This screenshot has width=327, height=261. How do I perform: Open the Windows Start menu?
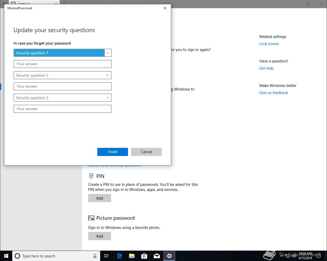coord(6,256)
